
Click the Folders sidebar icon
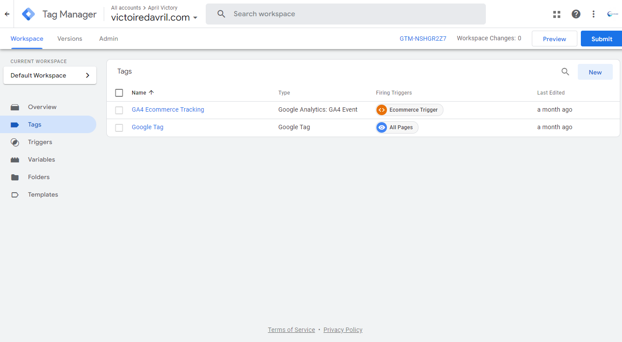pos(15,177)
